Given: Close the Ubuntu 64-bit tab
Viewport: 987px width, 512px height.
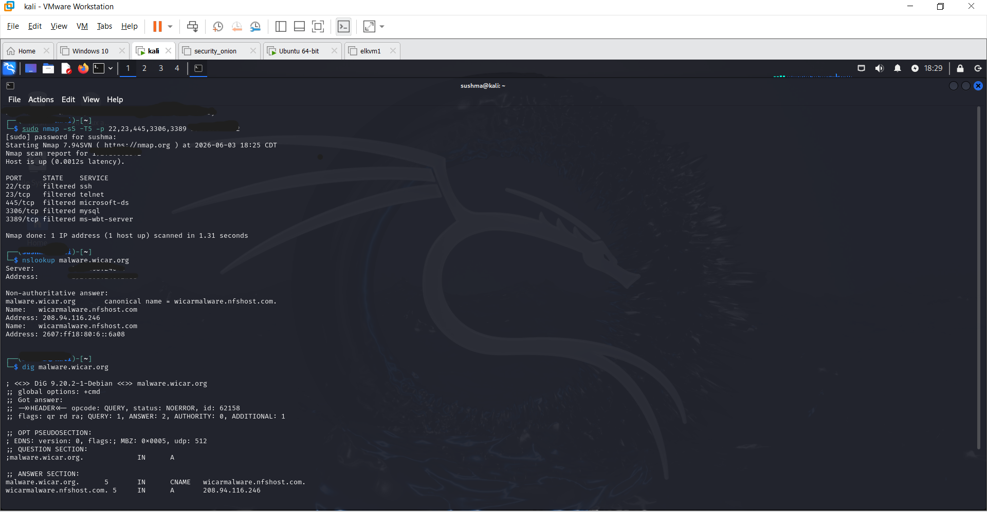Looking at the screenshot, I should (x=334, y=51).
